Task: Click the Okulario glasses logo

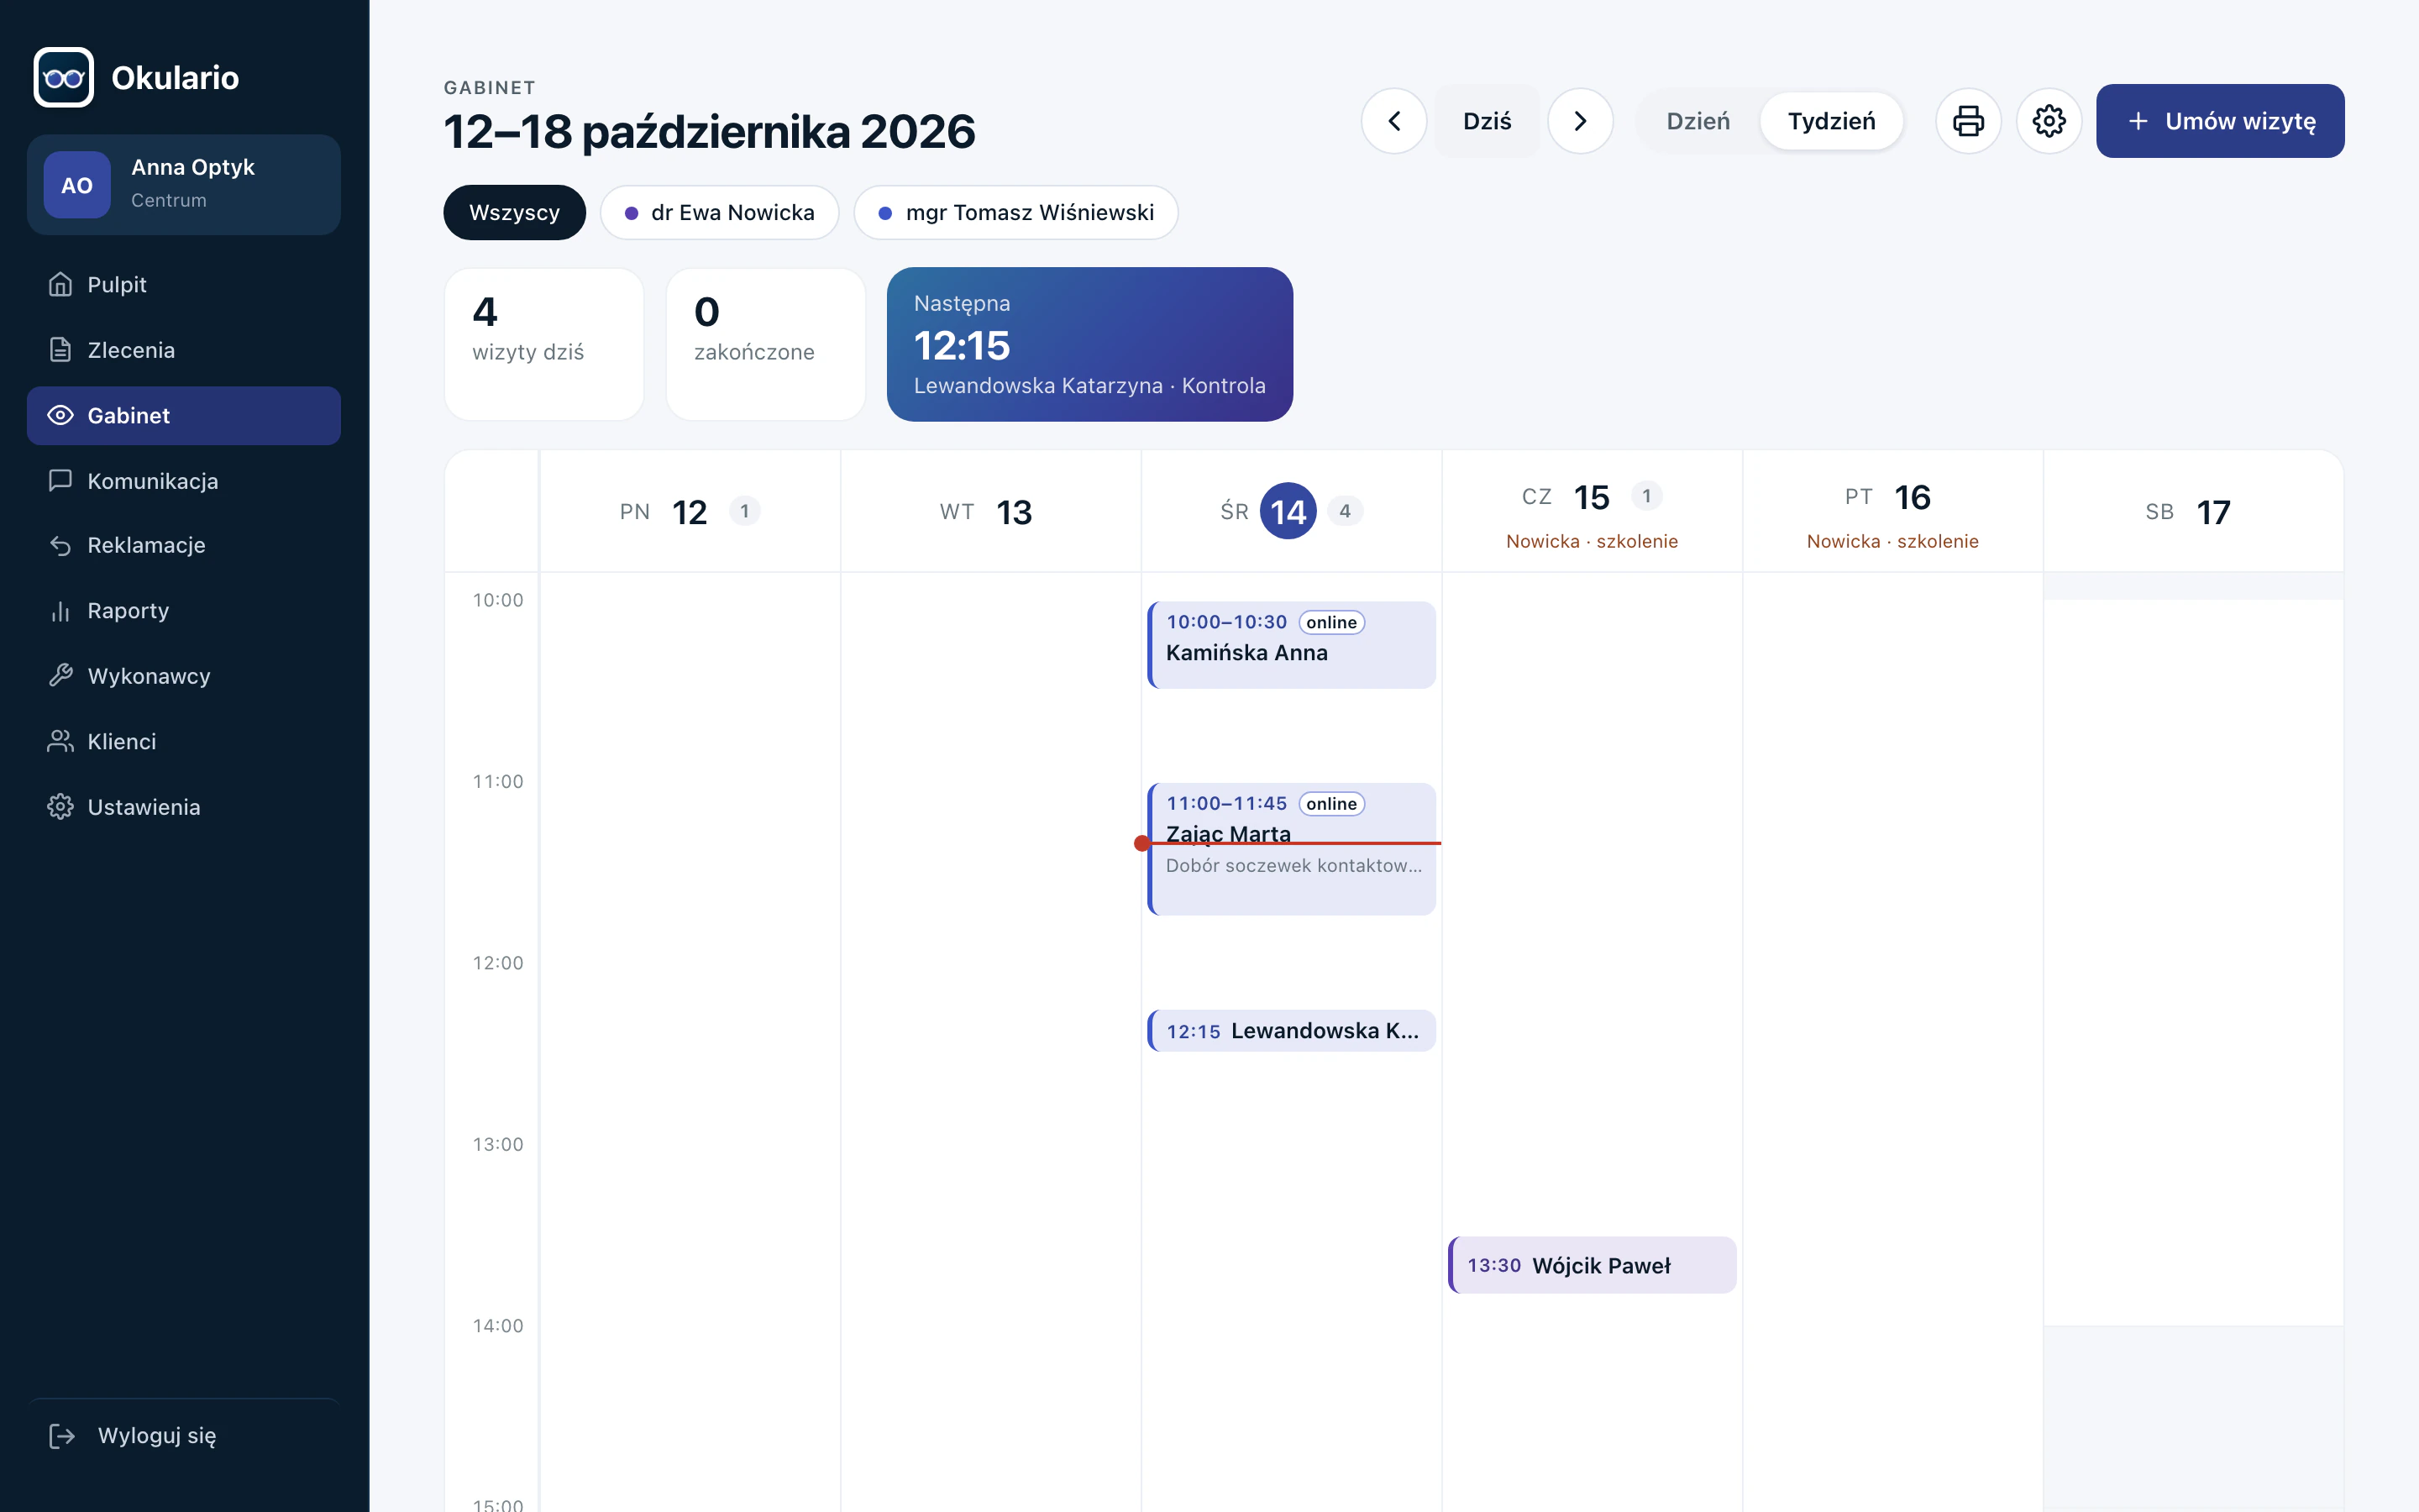Action: [63, 77]
